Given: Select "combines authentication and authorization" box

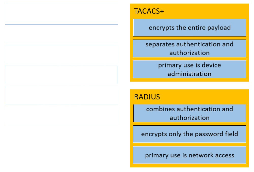Looking at the screenshot, I should click(189, 113).
